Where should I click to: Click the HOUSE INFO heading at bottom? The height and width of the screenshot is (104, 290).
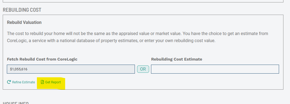coord(16,103)
